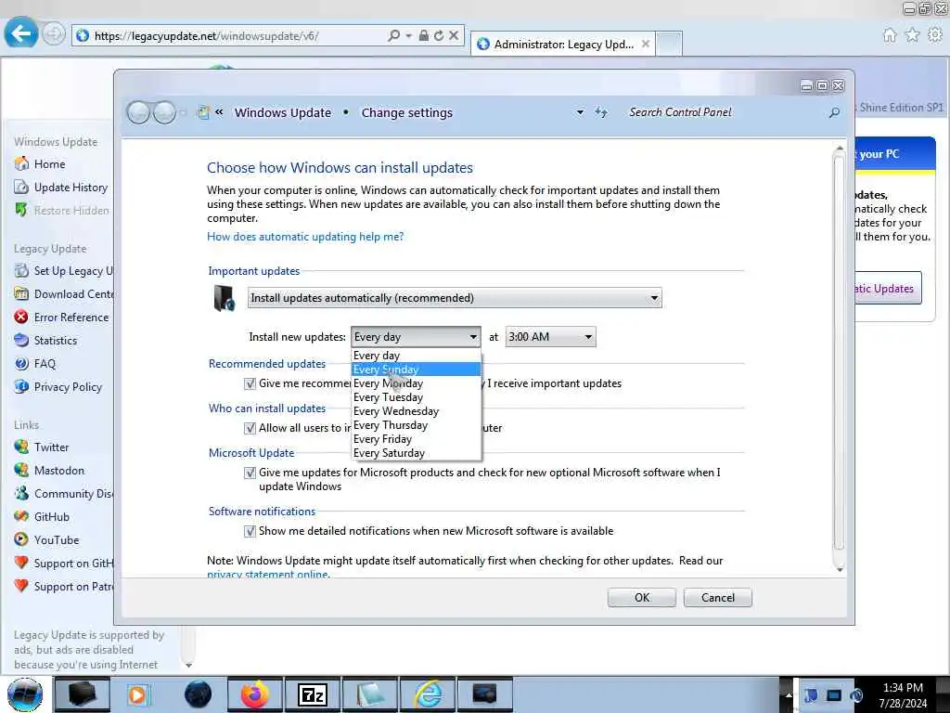
Task: Open the address bar search dropdown arrow
Action: [409, 36]
